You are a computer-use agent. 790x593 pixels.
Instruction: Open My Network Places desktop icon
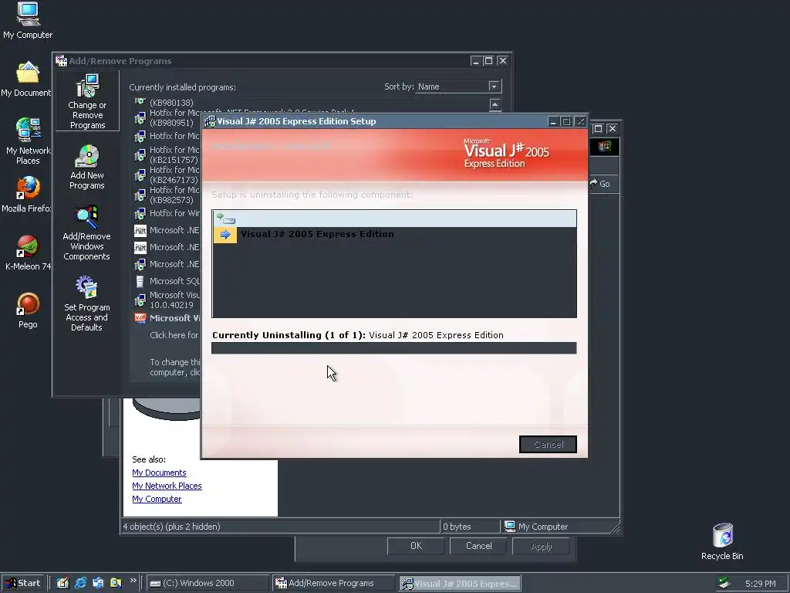click(x=28, y=141)
